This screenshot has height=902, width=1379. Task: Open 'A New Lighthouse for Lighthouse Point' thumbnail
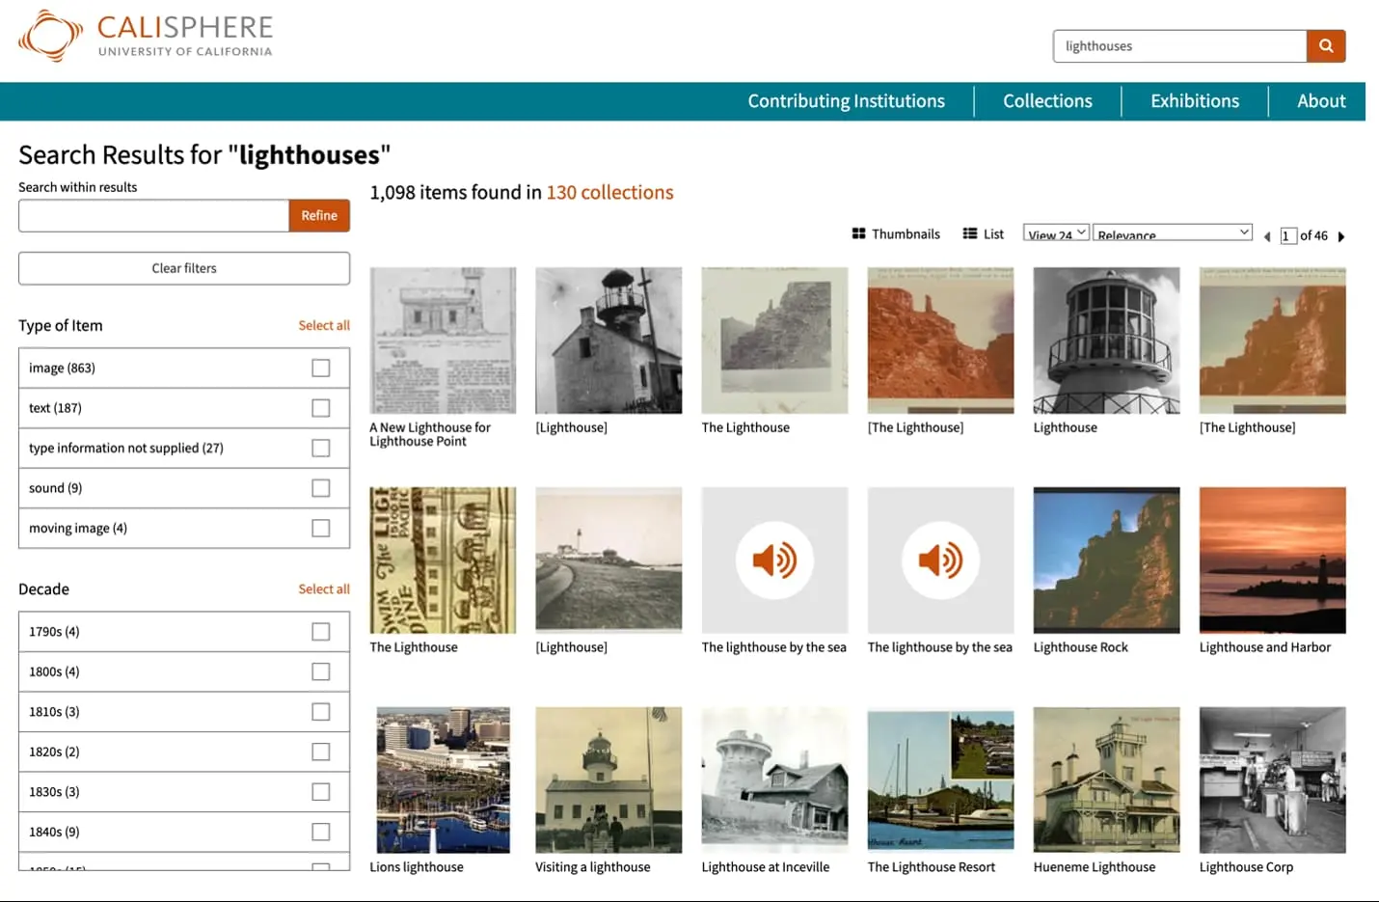(x=443, y=341)
